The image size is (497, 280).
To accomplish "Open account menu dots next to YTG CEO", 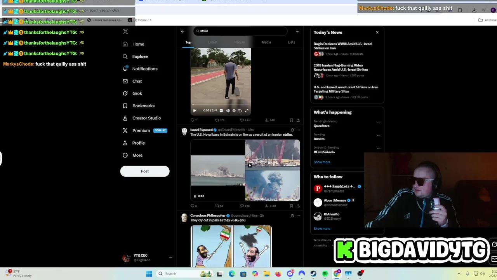I will [x=170, y=258].
